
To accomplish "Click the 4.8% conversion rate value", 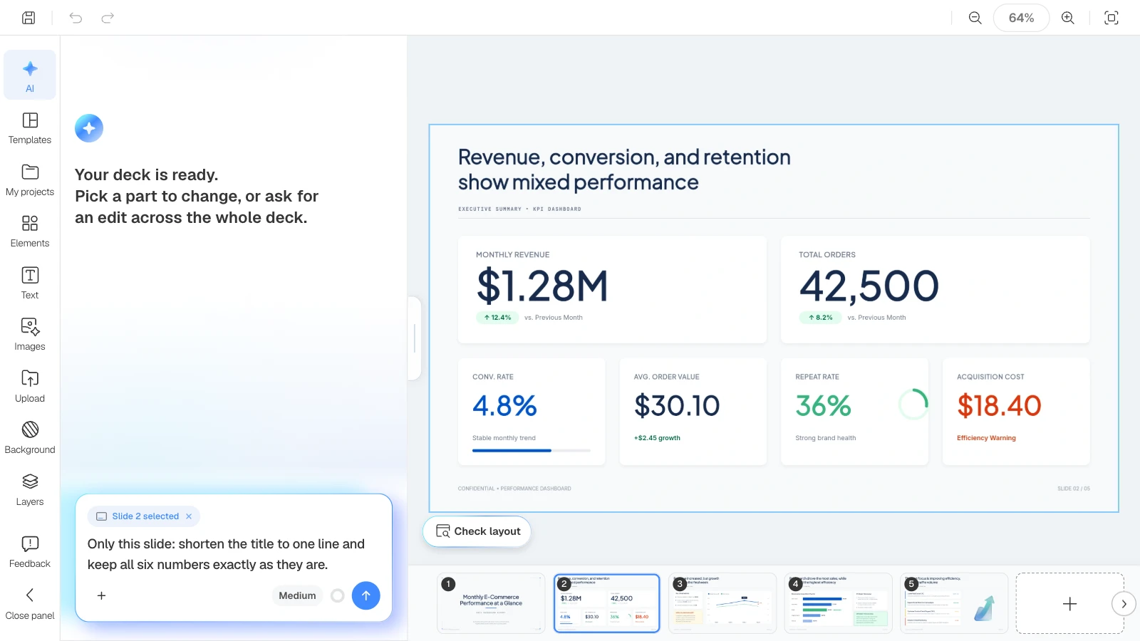I will coord(504,406).
